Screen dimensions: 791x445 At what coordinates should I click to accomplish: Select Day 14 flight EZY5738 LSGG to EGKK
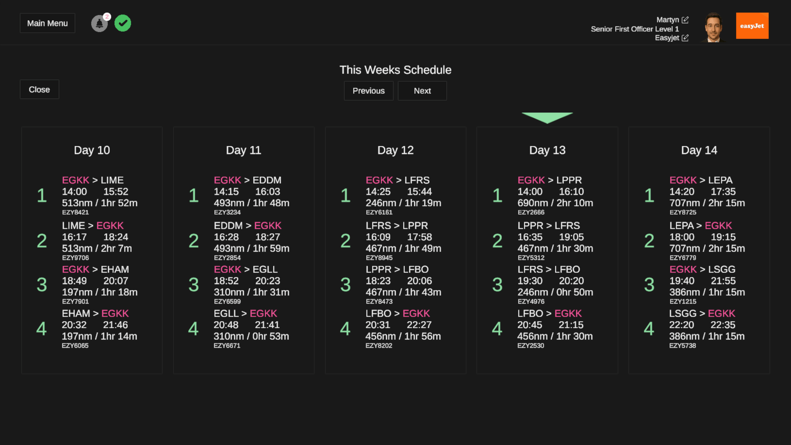point(707,328)
